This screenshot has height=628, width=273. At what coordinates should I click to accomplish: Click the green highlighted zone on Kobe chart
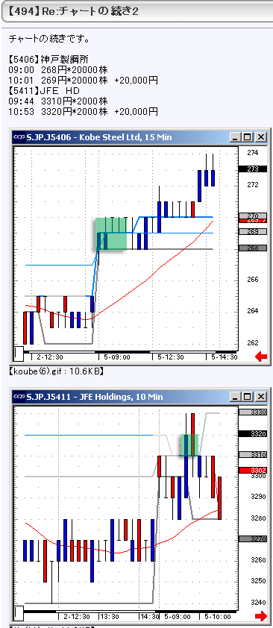tap(111, 234)
